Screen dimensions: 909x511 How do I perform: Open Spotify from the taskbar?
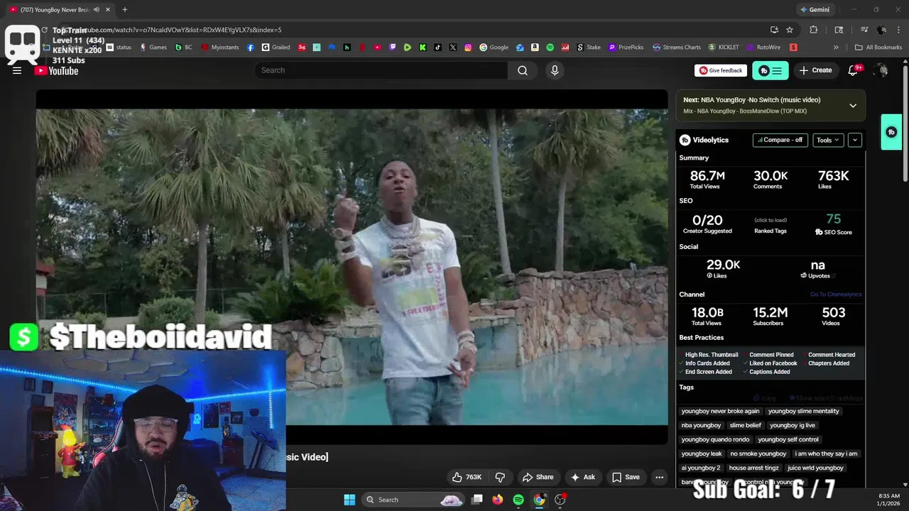pyautogui.click(x=518, y=500)
